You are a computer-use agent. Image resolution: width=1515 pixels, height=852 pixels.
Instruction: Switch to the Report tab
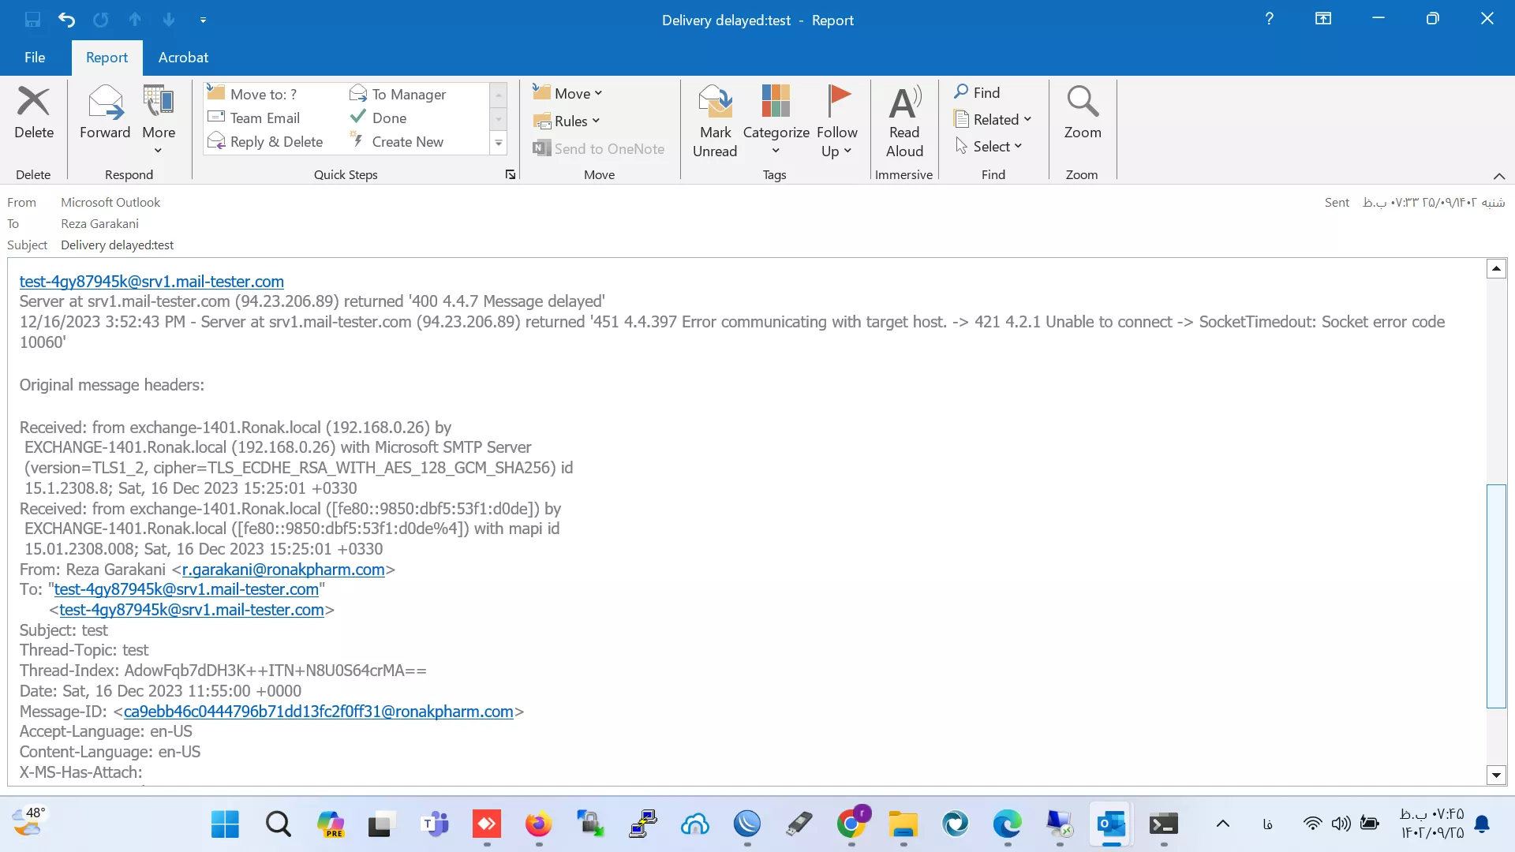[107, 57]
